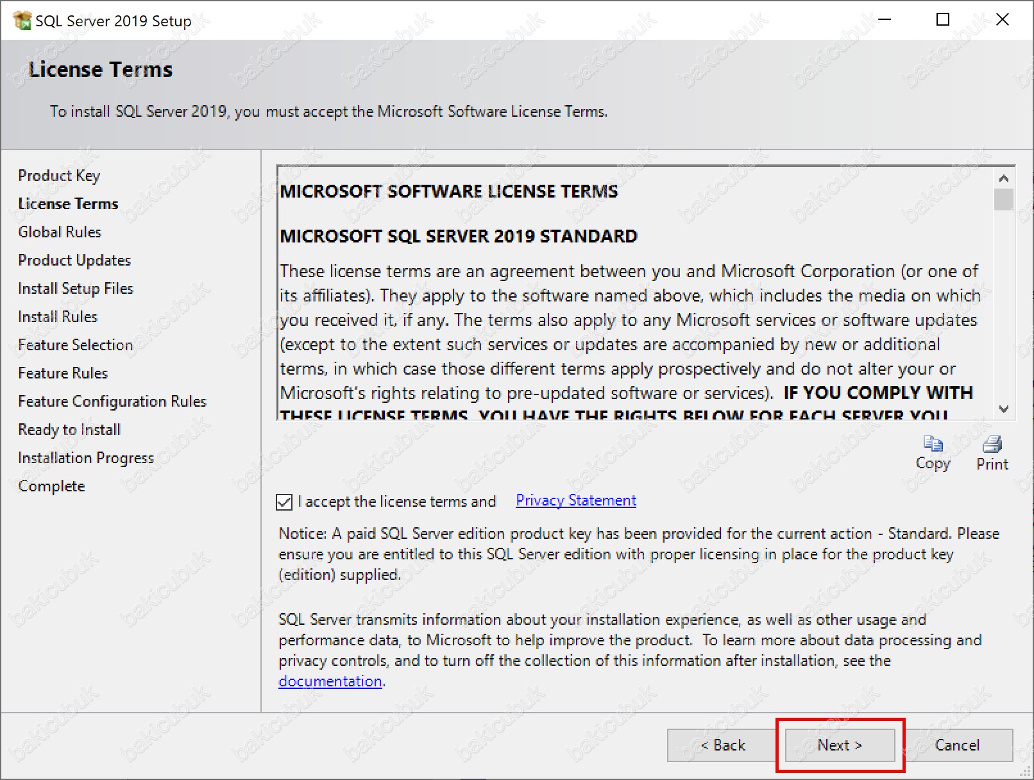
Task: Minimize the SQL Server Setup window
Action: point(885,20)
